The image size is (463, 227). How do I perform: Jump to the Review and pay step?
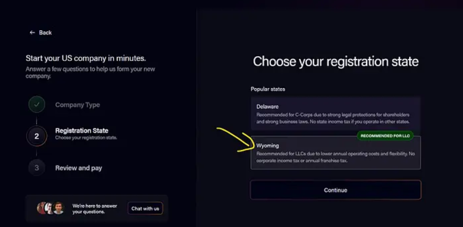79,168
